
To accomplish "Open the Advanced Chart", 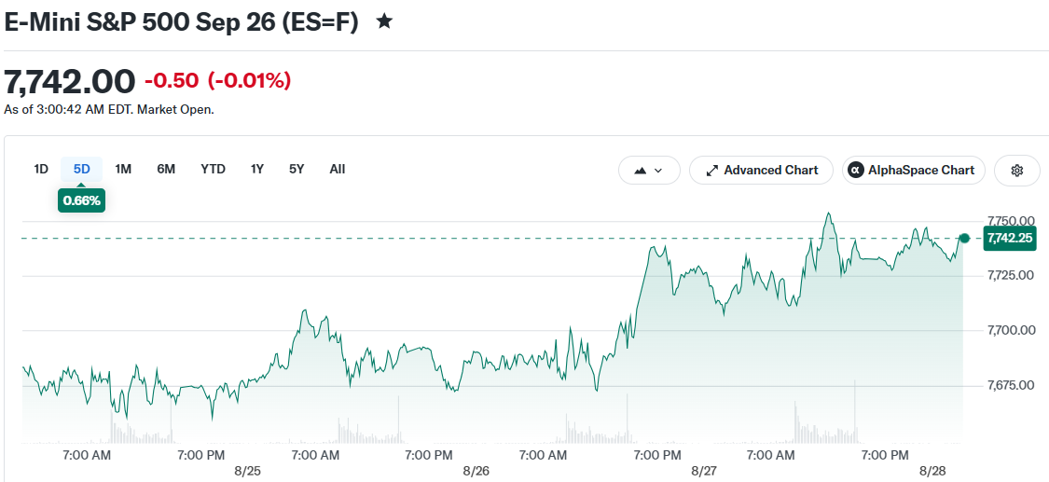I will pyautogui.click(x=761, y=171).
